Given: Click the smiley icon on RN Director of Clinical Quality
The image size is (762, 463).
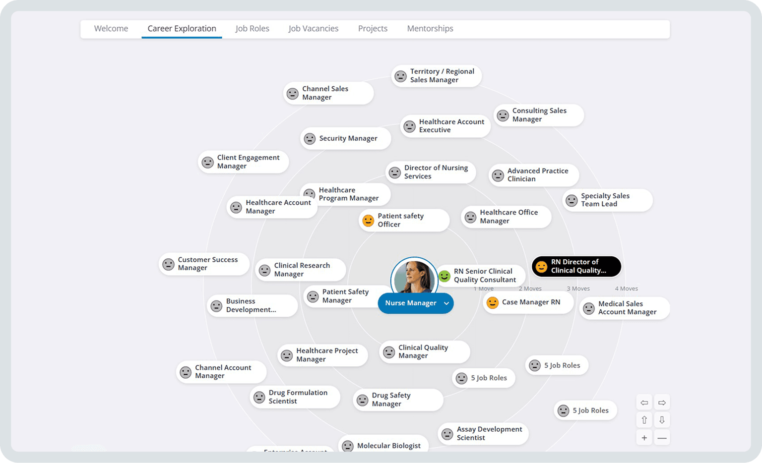Looking at the screenshot, I should (x=542, y=266).
